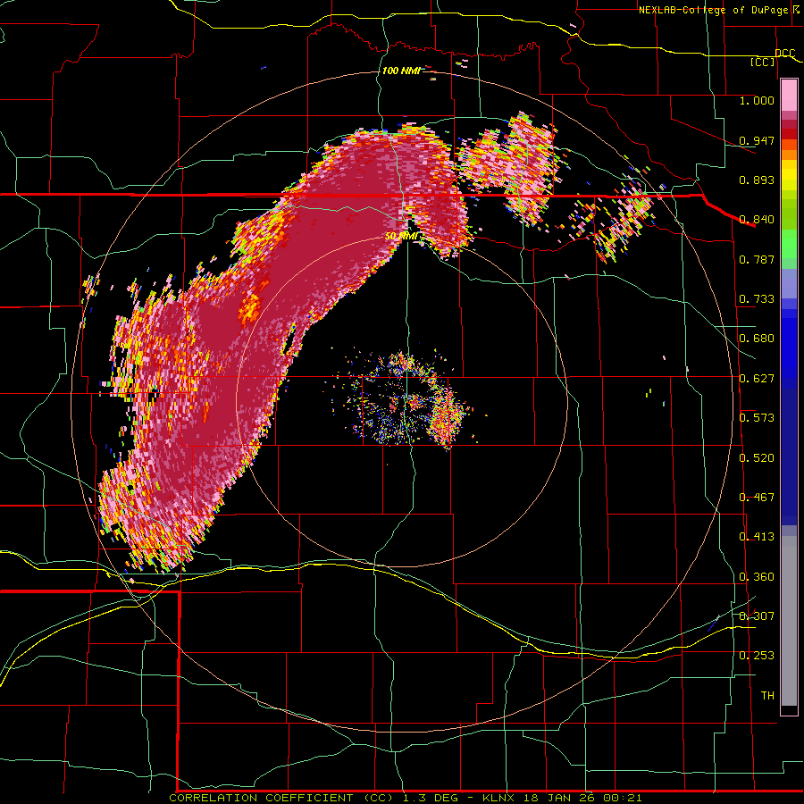Screen dimensions: 804x804
Task: Select the 0.627 color scale value
Action: coord(757,378)
